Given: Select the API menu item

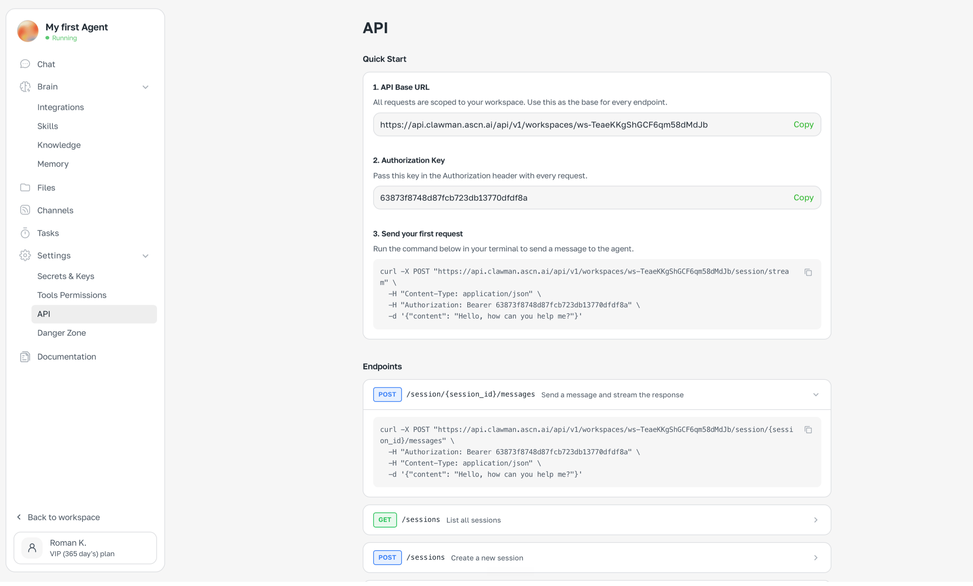Looking at the screenshot, I should 94,314.
